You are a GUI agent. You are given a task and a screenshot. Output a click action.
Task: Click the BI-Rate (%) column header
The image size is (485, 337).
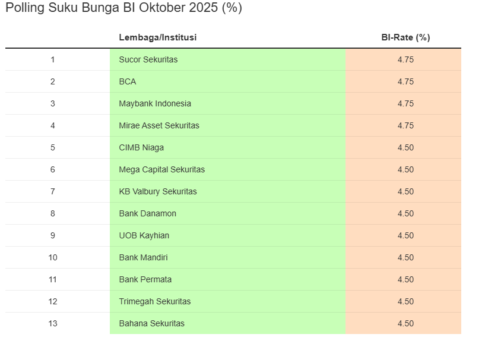[405, 37]
